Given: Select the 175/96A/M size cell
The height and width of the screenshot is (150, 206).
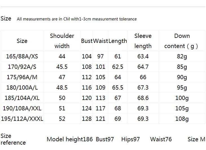Looking at the screenshot, I should [22, 77].
